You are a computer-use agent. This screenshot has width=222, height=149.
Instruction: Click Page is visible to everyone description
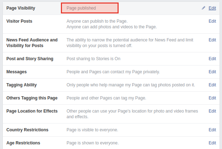point(92,130)
